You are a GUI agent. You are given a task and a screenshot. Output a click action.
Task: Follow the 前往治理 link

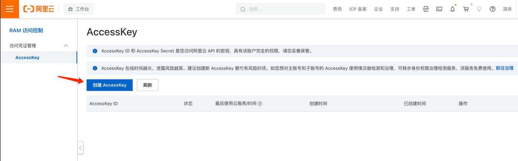click(x=505, y=68)
